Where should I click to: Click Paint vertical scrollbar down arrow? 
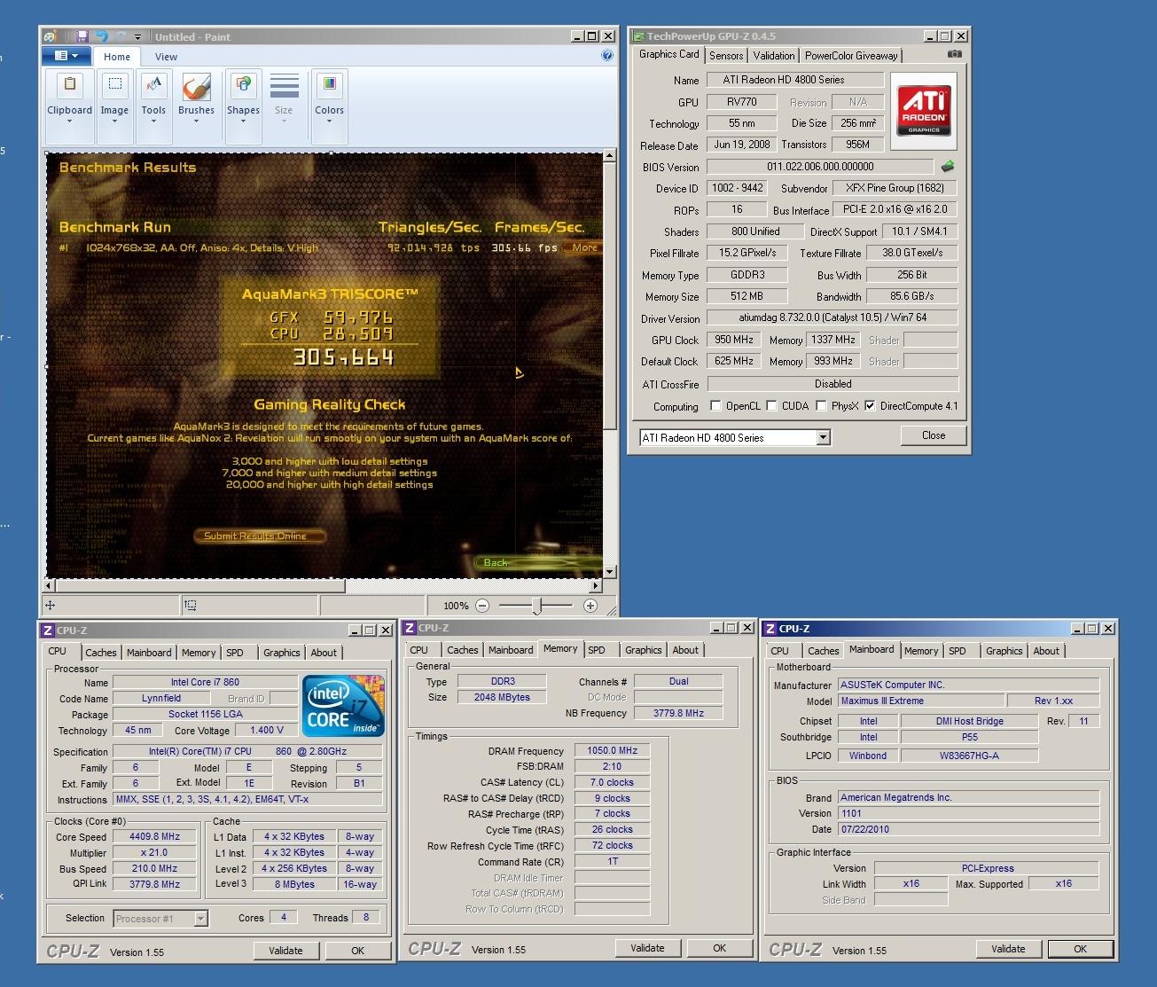click(x=609, y=572)
